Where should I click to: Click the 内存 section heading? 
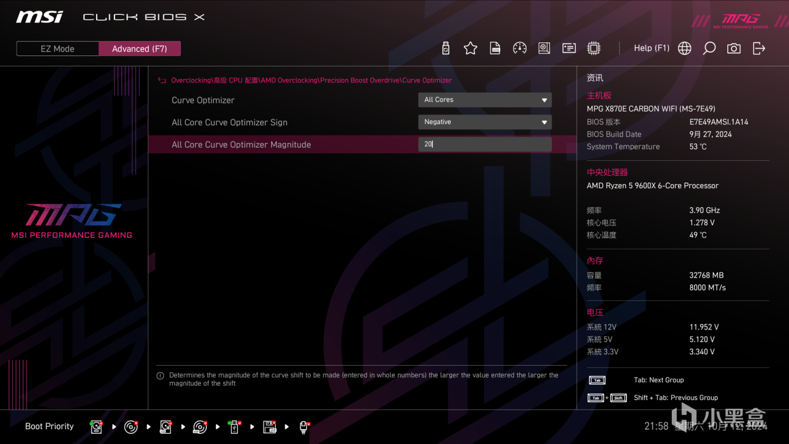click(595, 261)
